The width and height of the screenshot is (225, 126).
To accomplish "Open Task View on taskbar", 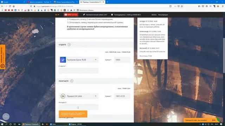I will pos(15,124).
